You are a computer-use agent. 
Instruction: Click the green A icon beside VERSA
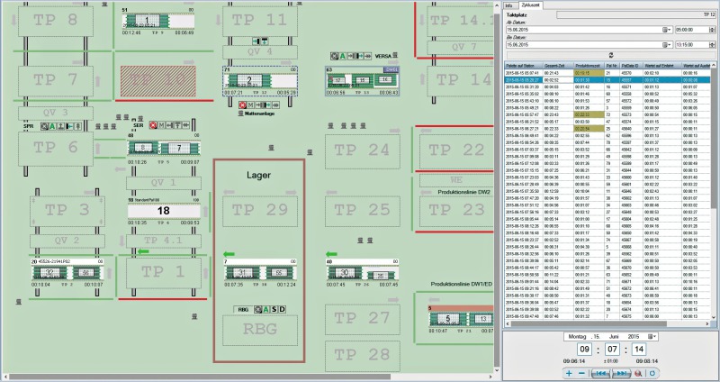(x=343, y=56)
